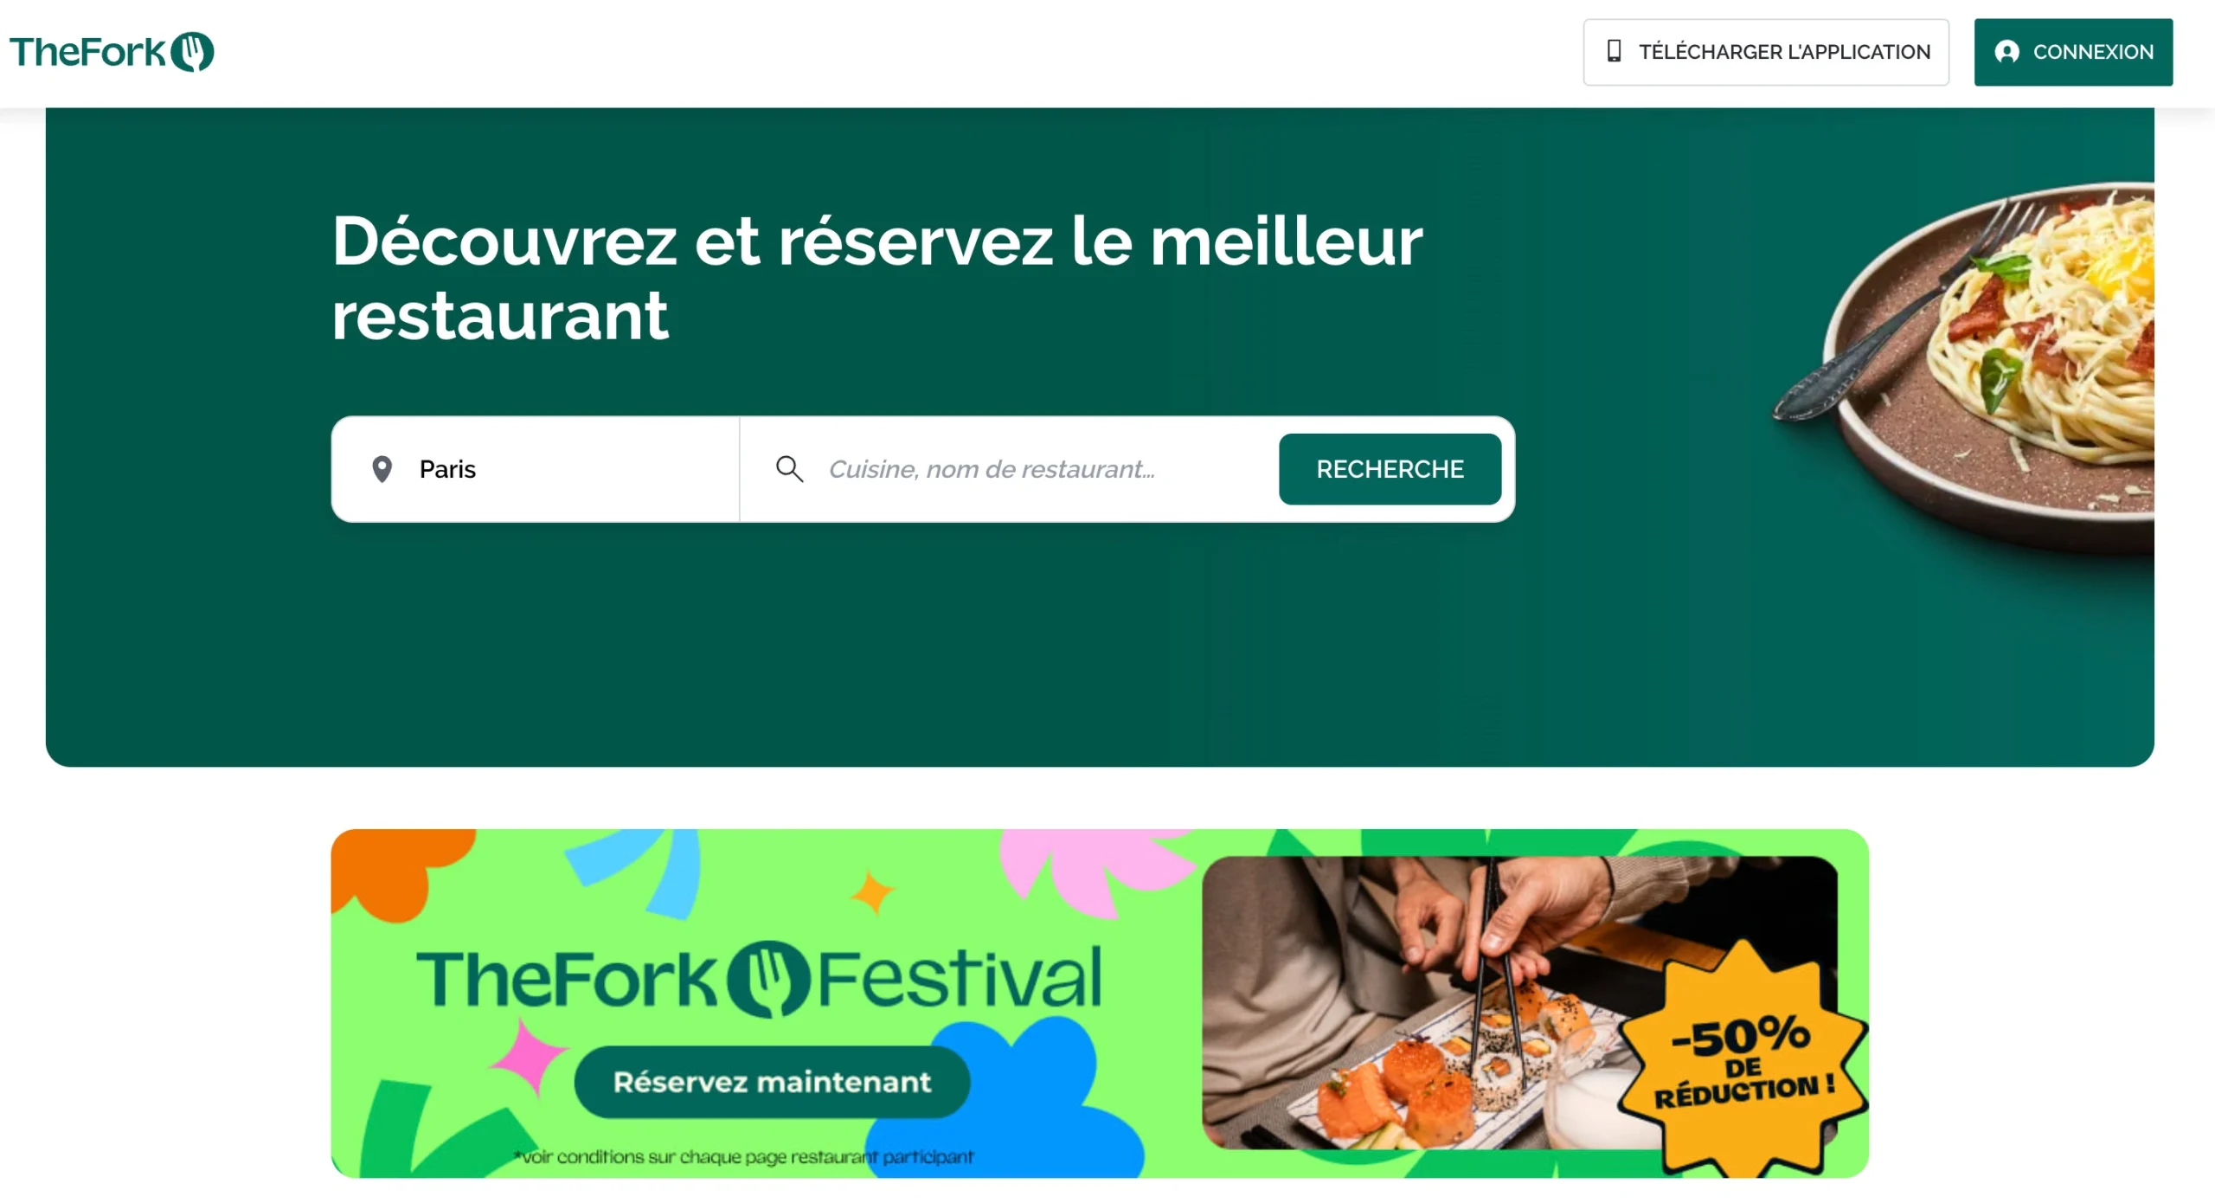Click the fork emblem in TheFork Festival banner
This screenshot has height=1203, width=2215.
pyautogui.click(x=767, y=979)
